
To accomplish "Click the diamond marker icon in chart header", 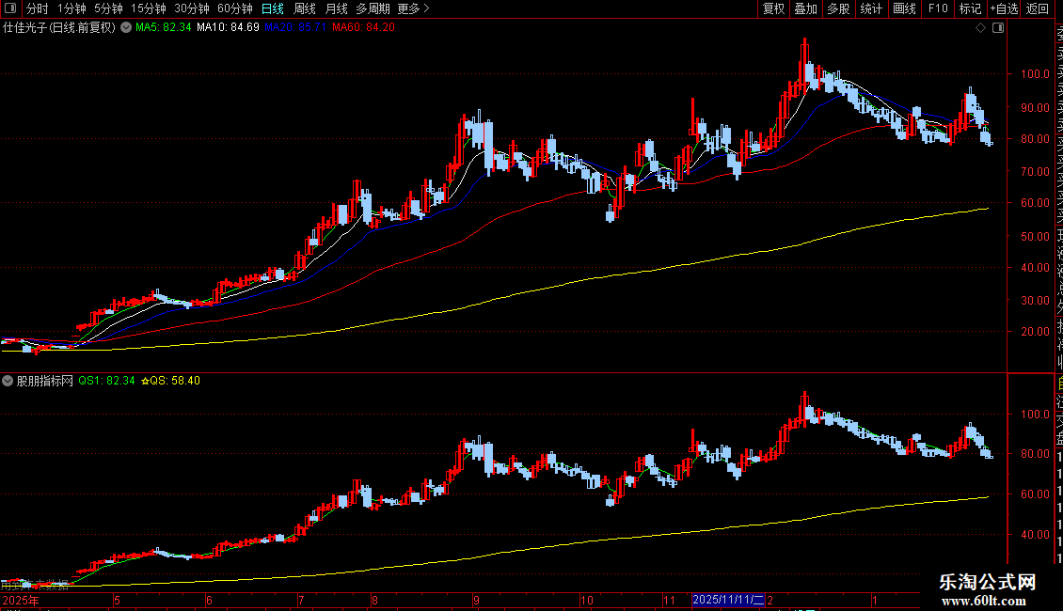I will [980, 28].
